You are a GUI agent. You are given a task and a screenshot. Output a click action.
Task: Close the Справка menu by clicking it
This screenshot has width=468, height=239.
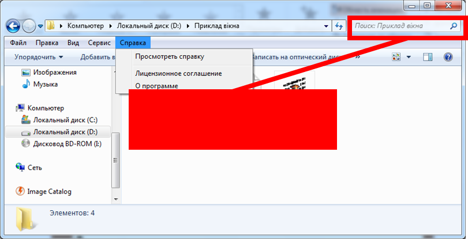(133, 43)
